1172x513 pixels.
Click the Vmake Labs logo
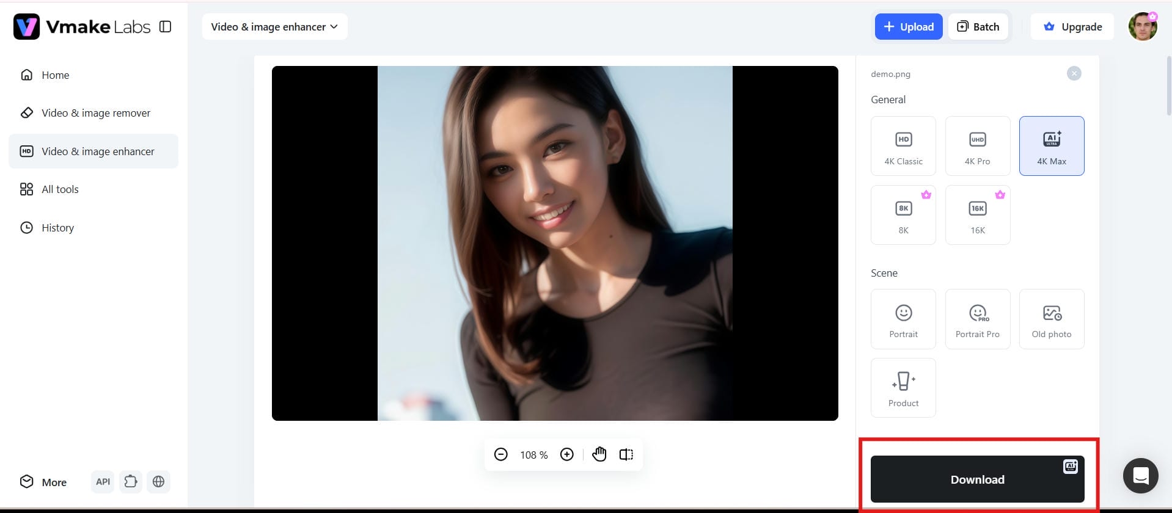click(82, 27)
